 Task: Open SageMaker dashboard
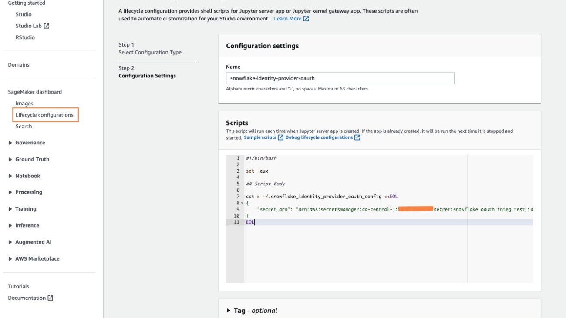tap(35, 92)
